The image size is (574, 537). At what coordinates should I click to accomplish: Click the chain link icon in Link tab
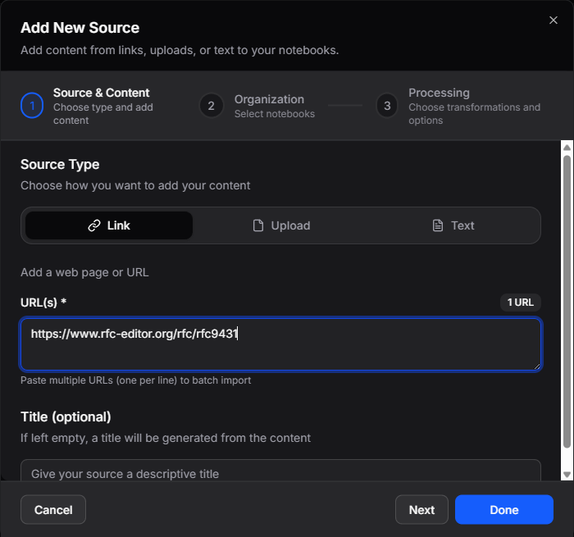pos(94,225)
